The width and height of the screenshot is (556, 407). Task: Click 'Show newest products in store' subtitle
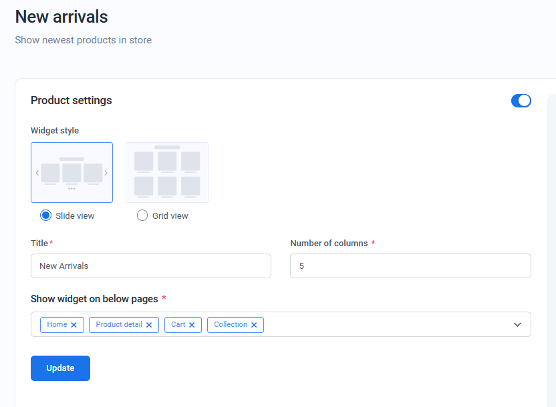(x=84, y=40)
